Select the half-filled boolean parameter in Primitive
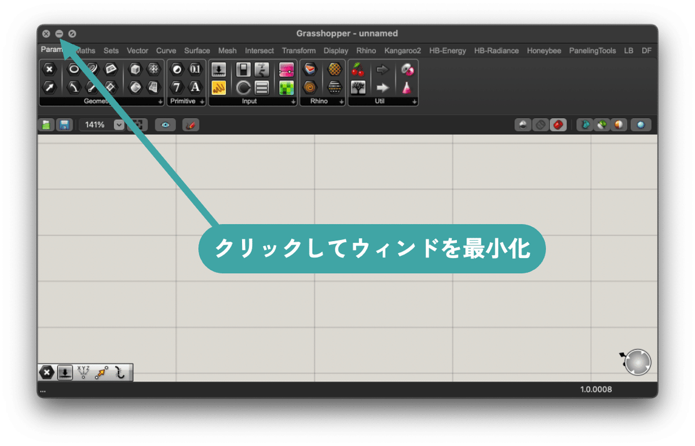This screenshot has height=446, width=695. [x=177, y=69]
